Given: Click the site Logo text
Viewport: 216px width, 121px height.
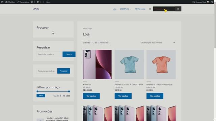Looking at the screenshot, I should [36, 8].
